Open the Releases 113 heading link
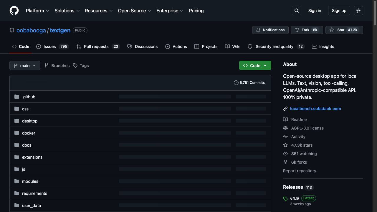 [x=298, y=187]
